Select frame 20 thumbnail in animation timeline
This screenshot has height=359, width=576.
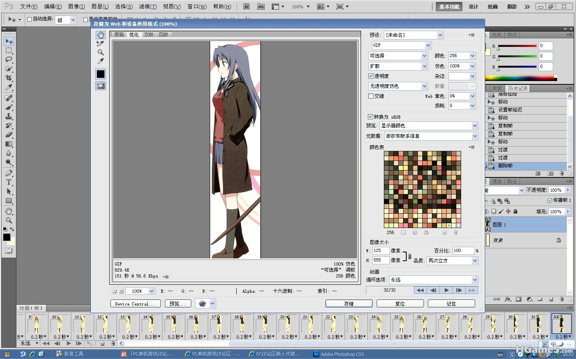(x=287, y=323)
